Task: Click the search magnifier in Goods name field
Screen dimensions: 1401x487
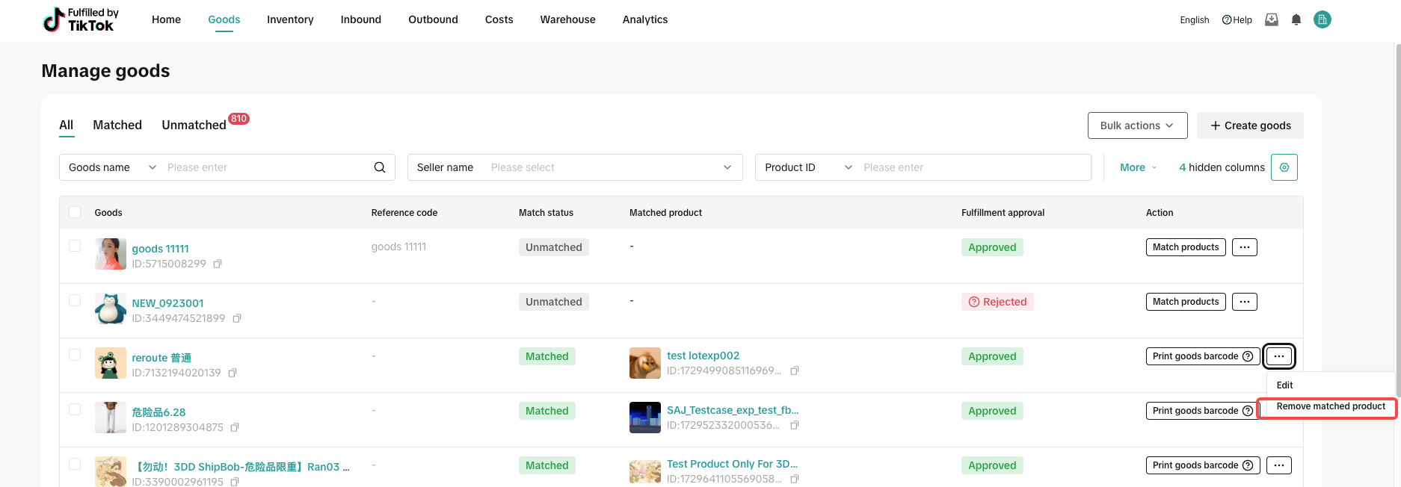Action: tap(380, 167)
